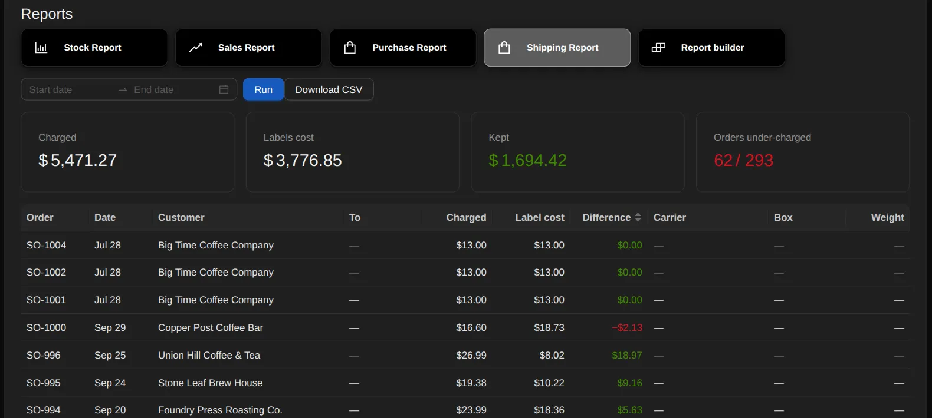The height and width of the screenshot is (418, 932).
Task: Click the Kept $1,694.42 summary card
Action: click(577, 152)
